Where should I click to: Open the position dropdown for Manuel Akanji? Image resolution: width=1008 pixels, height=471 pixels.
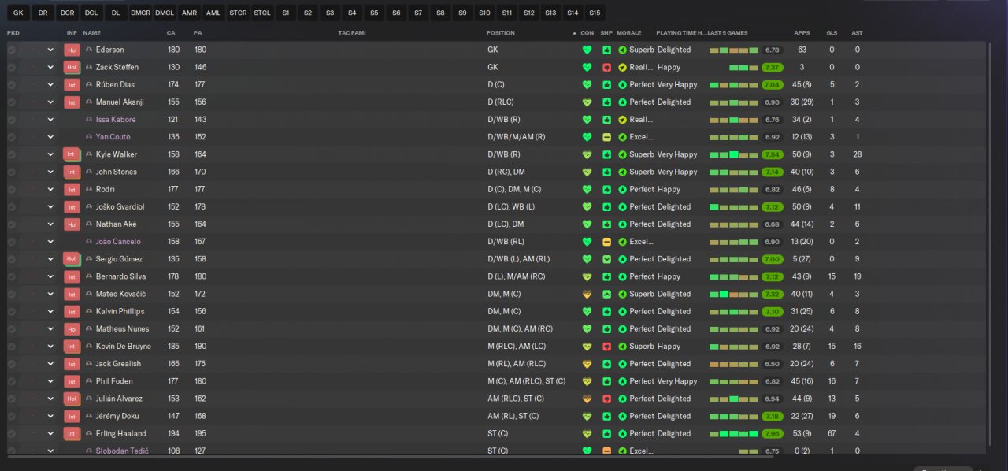(x=50, y=102)
